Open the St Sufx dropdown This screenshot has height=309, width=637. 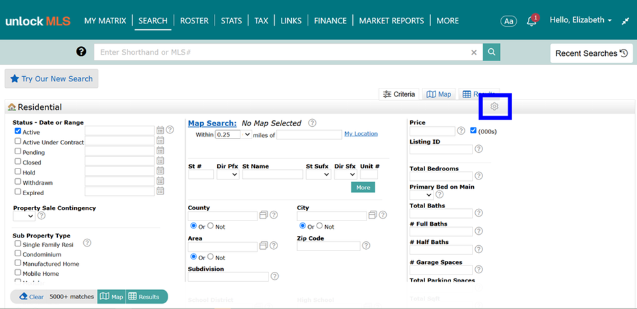(x=318, y=174)
